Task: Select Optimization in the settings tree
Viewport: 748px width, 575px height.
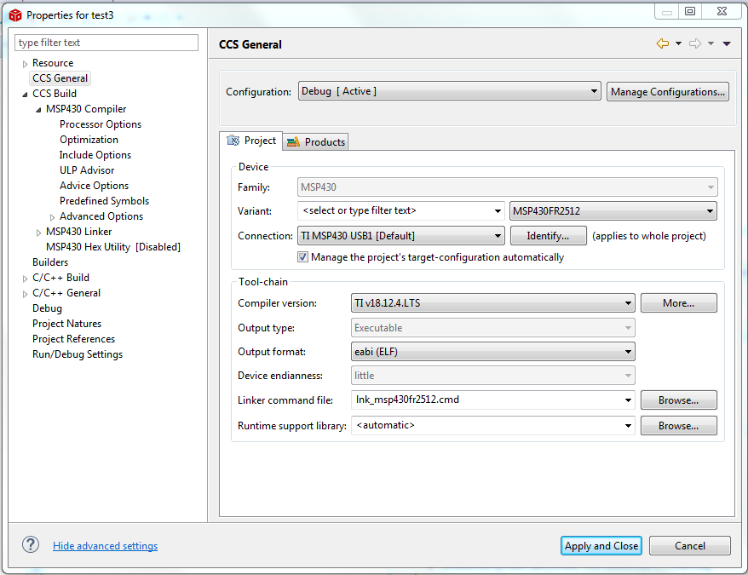Action: [89, 140]
